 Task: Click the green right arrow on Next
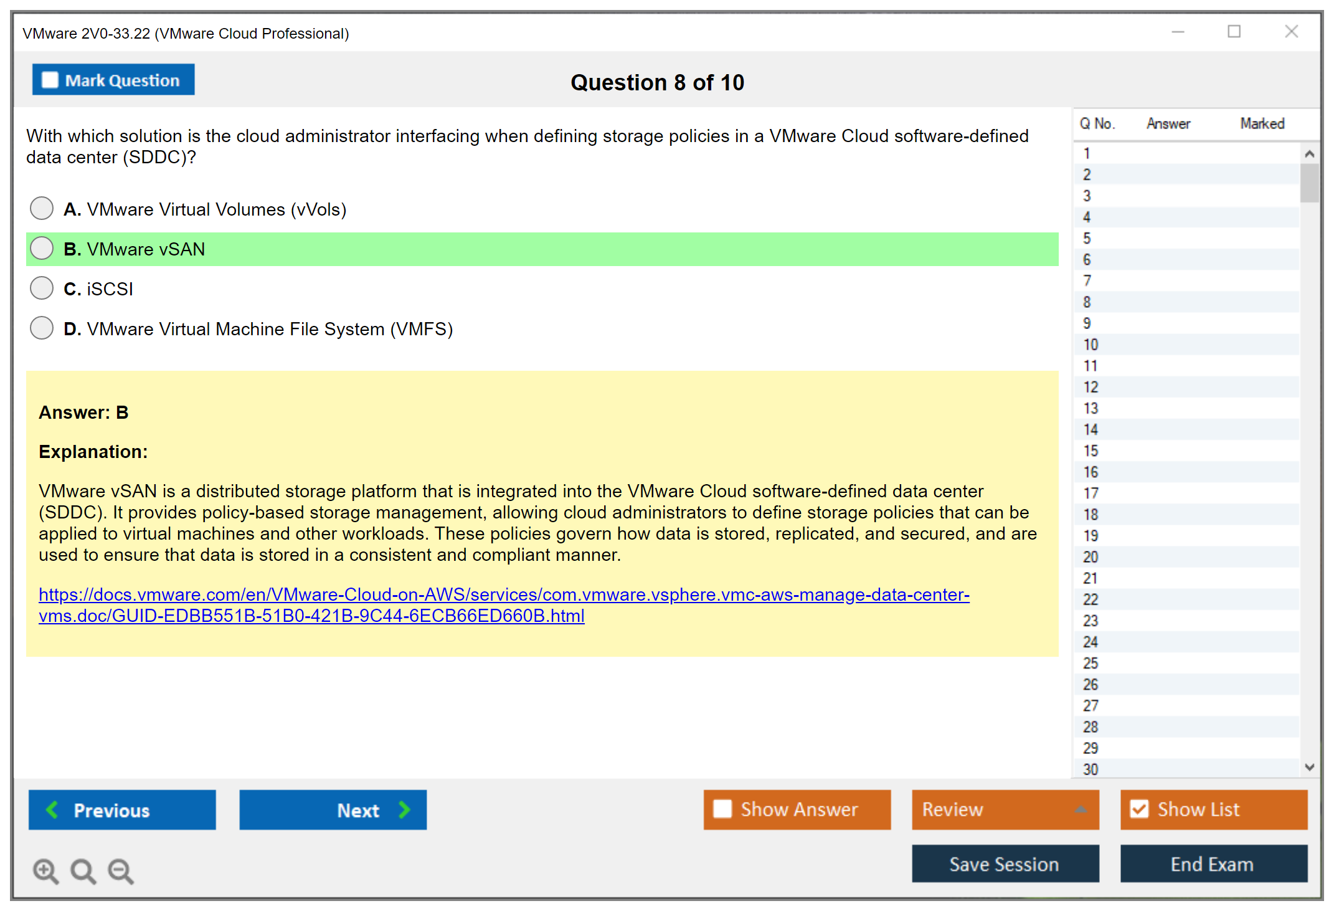(404, 809)
